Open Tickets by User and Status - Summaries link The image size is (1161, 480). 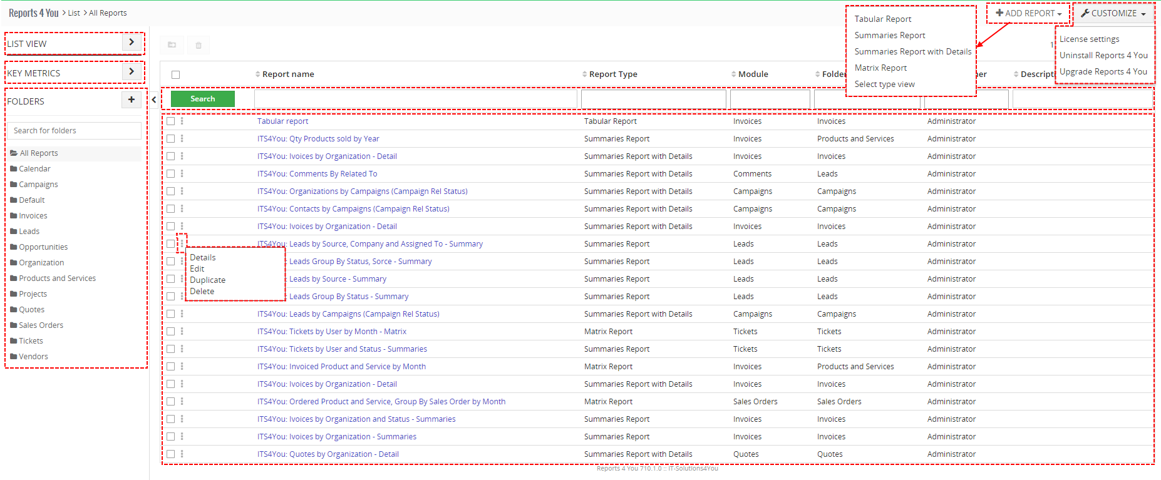pyautogui.click(x=342, y=349)
